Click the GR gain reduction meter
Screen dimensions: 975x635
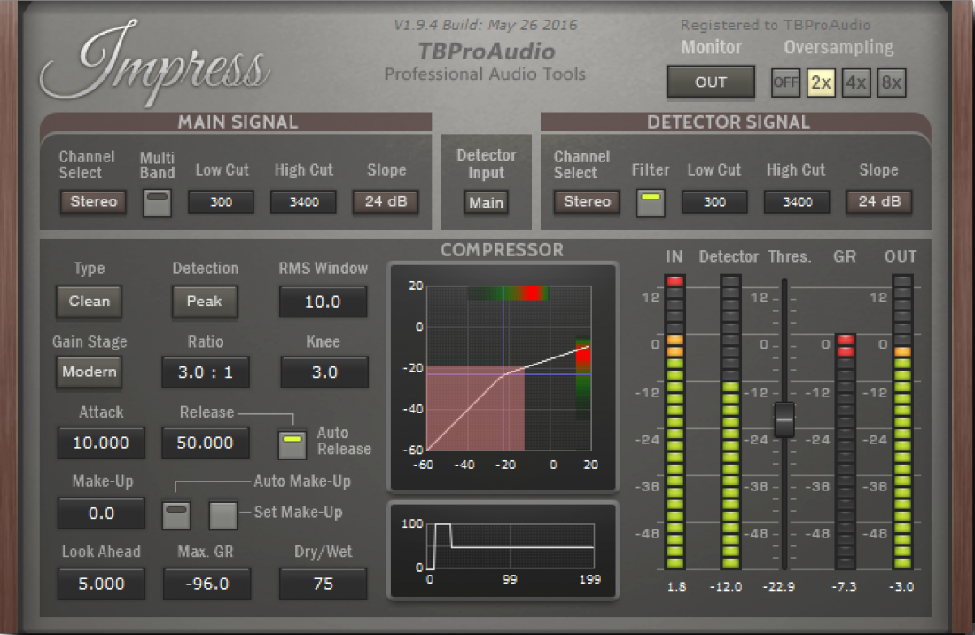coord(845,451)
